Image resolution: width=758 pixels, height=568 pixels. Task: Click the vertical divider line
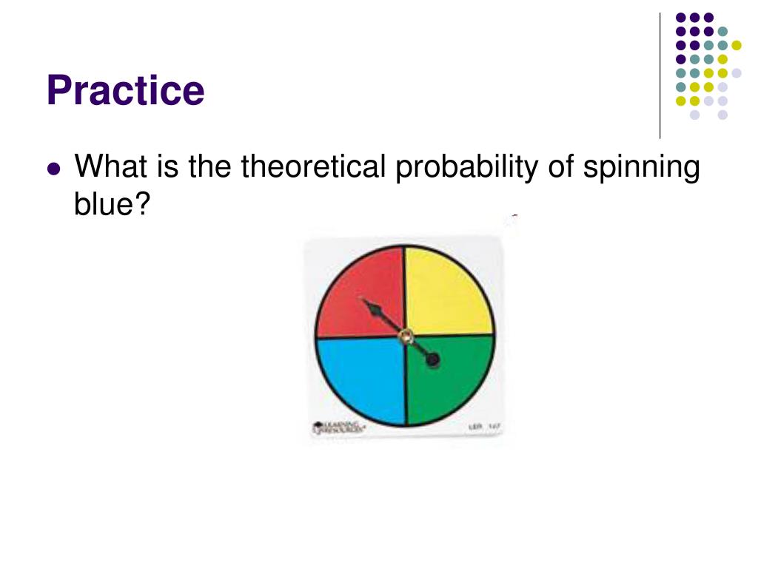pos(660,76)
